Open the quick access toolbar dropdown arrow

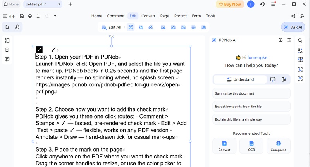click(x=55, y=16)
